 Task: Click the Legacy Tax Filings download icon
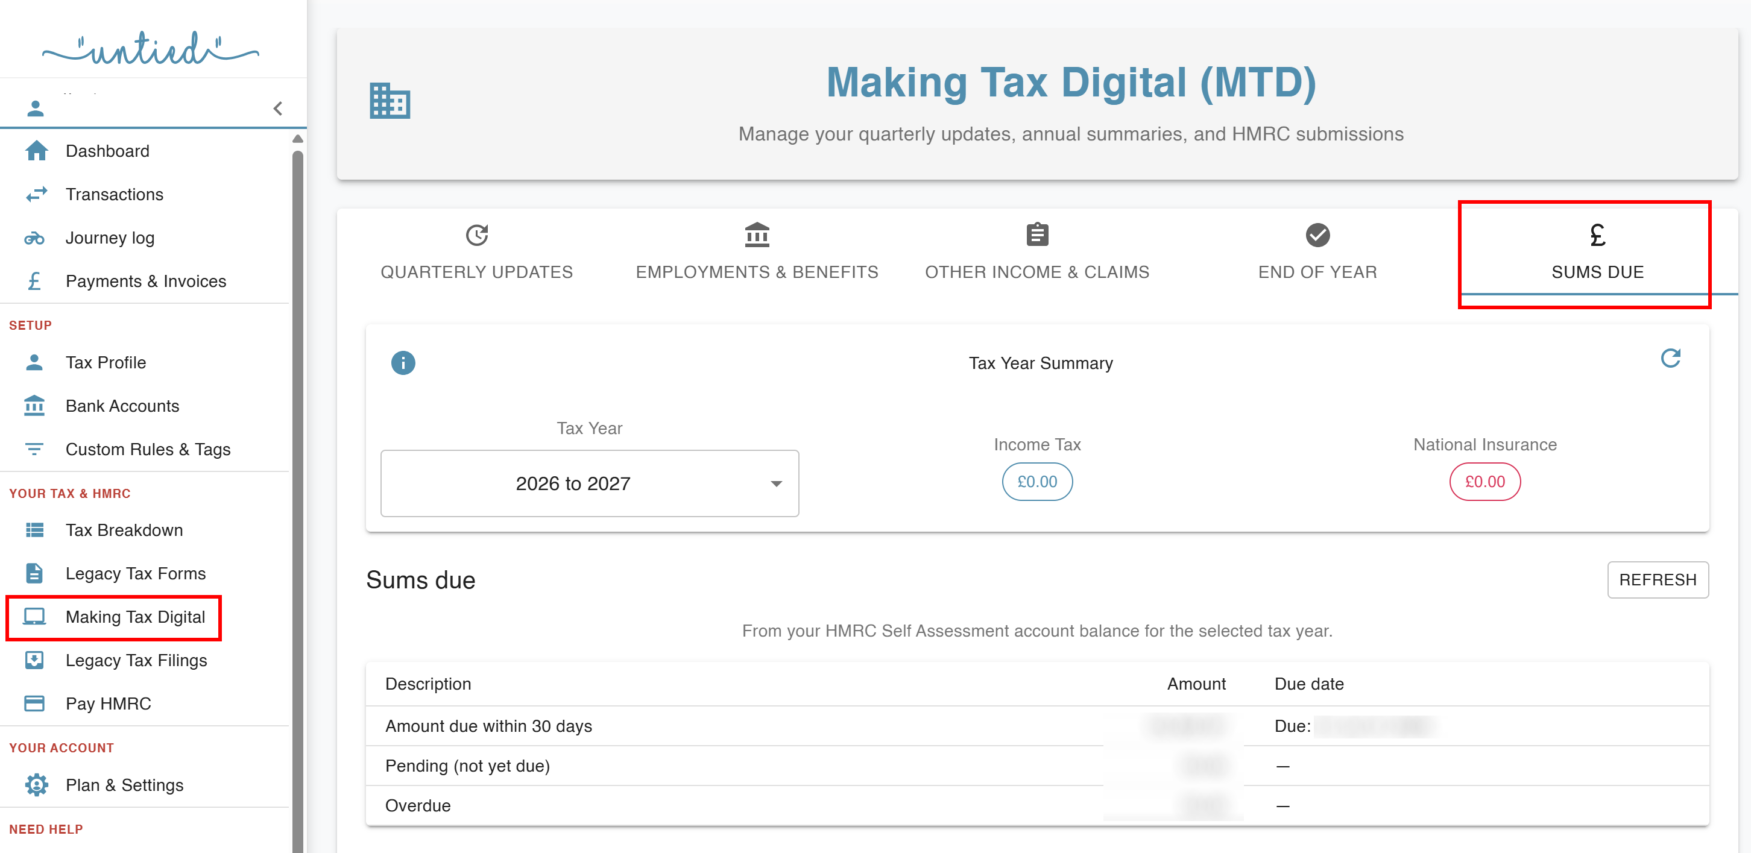pyautogui.click(x=34, y=661)
